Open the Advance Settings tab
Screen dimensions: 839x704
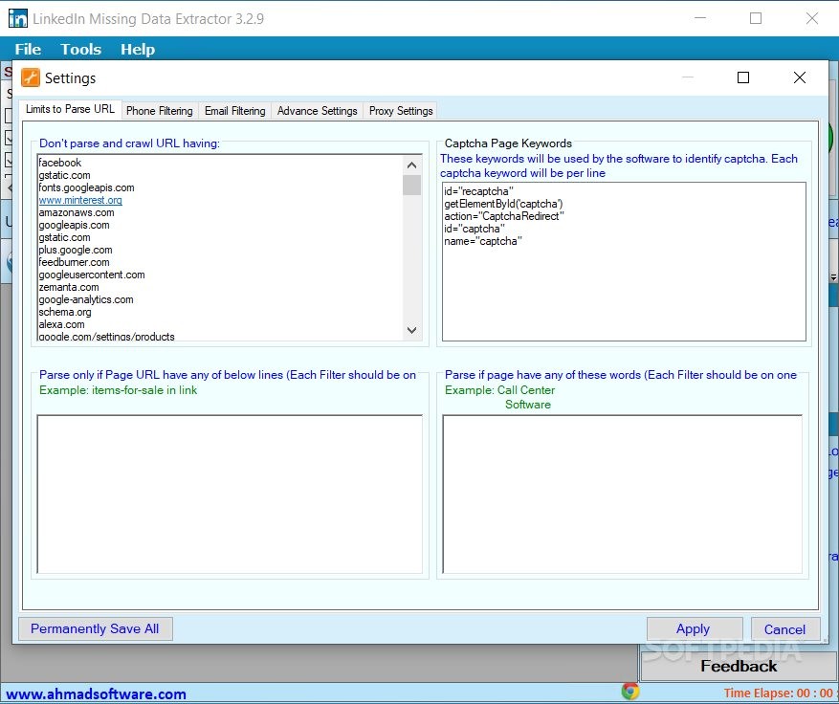[318, 111]
